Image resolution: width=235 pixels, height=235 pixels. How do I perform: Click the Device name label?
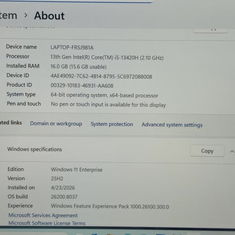click(x=21, y=47)
